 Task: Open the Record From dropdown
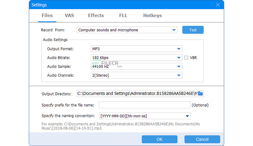[x=127, y=30]
